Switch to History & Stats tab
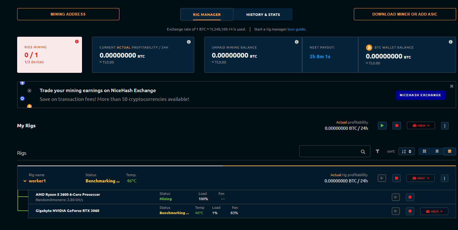 [x=263, y=14]
